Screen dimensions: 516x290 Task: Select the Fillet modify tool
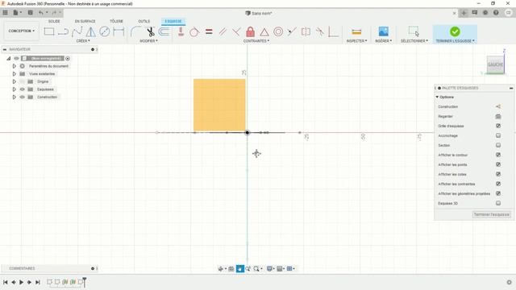point(135,31)
